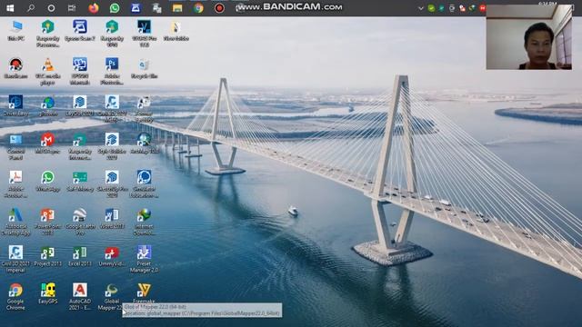Launch Word 2013 from the desktop

click(x=112, y=219)
